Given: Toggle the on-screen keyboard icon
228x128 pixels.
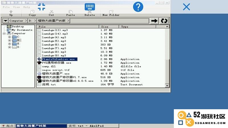Looking at the screenshot, I should point(90,7).
